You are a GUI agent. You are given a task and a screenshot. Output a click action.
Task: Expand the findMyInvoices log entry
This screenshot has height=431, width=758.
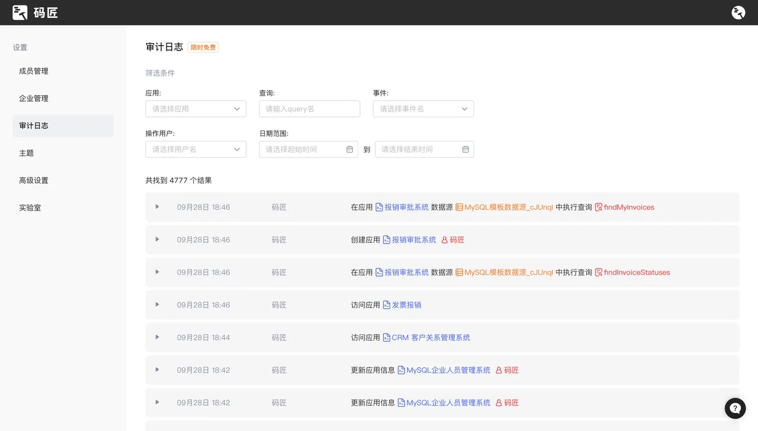click(157, 207)
